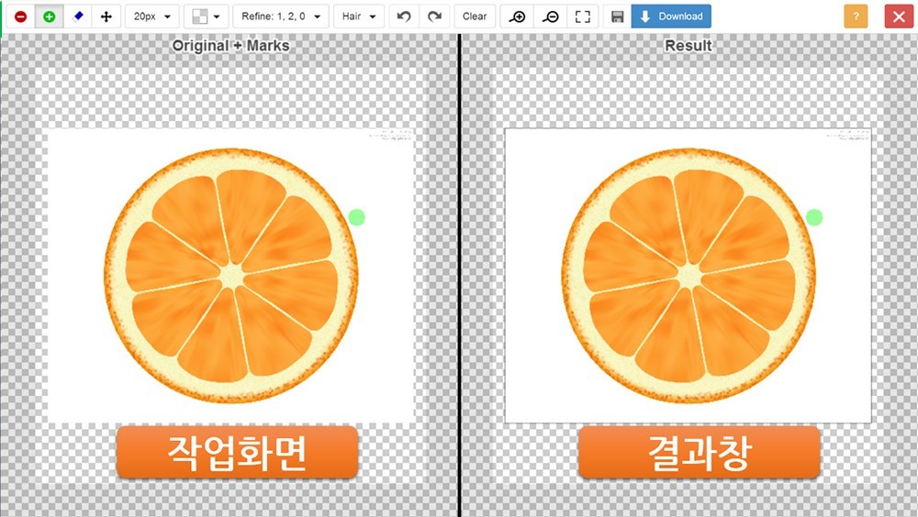The image size is (918, 517).
Task: Select the eraser tool
Action: 78,16
